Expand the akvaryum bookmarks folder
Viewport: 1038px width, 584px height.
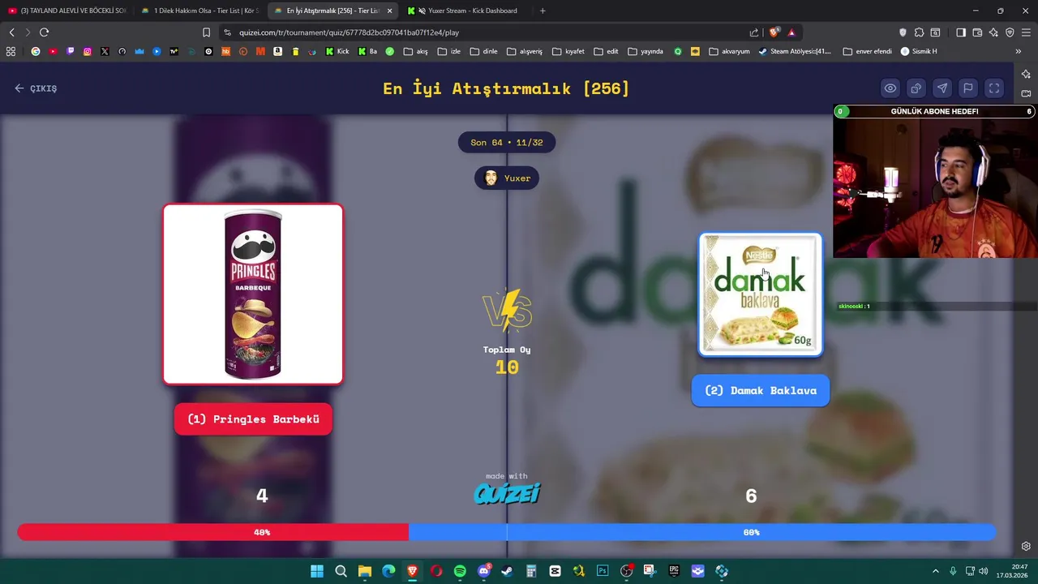[x=729, y=51]
